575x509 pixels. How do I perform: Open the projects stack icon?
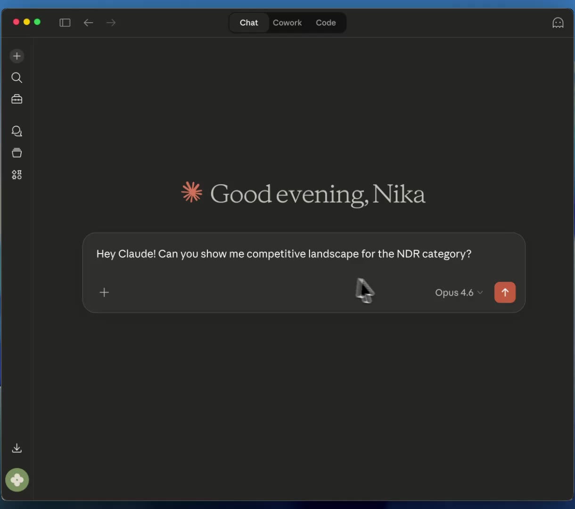pos(17,153)
